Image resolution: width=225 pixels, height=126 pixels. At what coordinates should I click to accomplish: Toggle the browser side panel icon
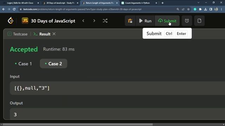[x=211, y=9]
